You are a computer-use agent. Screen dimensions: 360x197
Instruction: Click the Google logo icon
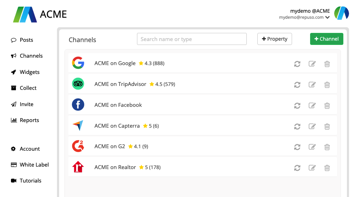pos(78,63)
